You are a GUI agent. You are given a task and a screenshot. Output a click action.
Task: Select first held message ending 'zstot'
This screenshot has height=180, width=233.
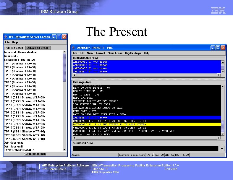pyautogui.click(x=147, y=62)
